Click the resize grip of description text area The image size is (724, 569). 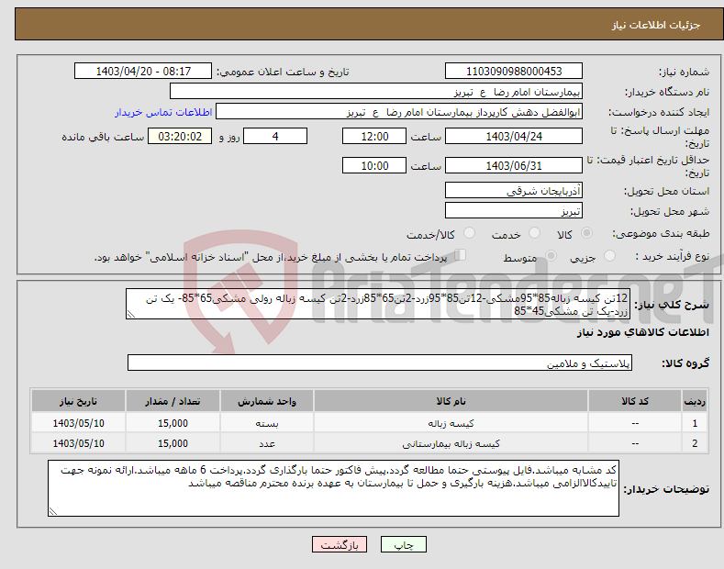[x=130, y=315]
